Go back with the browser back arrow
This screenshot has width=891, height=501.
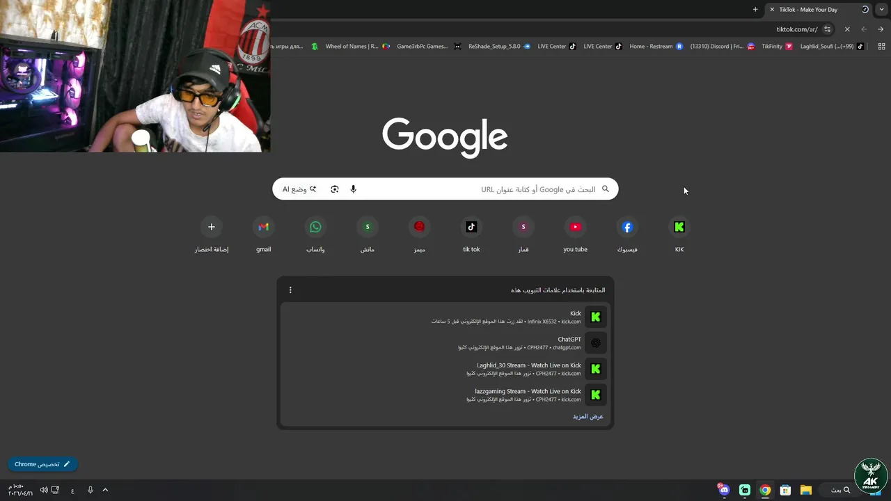(x=864, y=29)
